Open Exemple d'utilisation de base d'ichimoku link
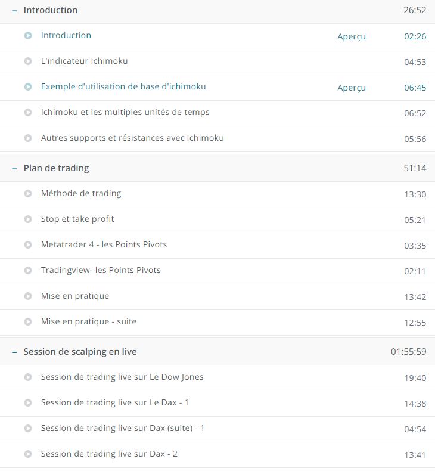The height and width of the screenshot is (471, 435). (123, 87)
